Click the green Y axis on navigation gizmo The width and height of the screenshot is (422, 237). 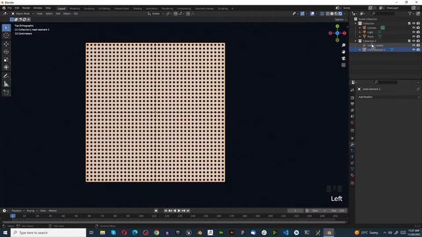pos(337,26)
